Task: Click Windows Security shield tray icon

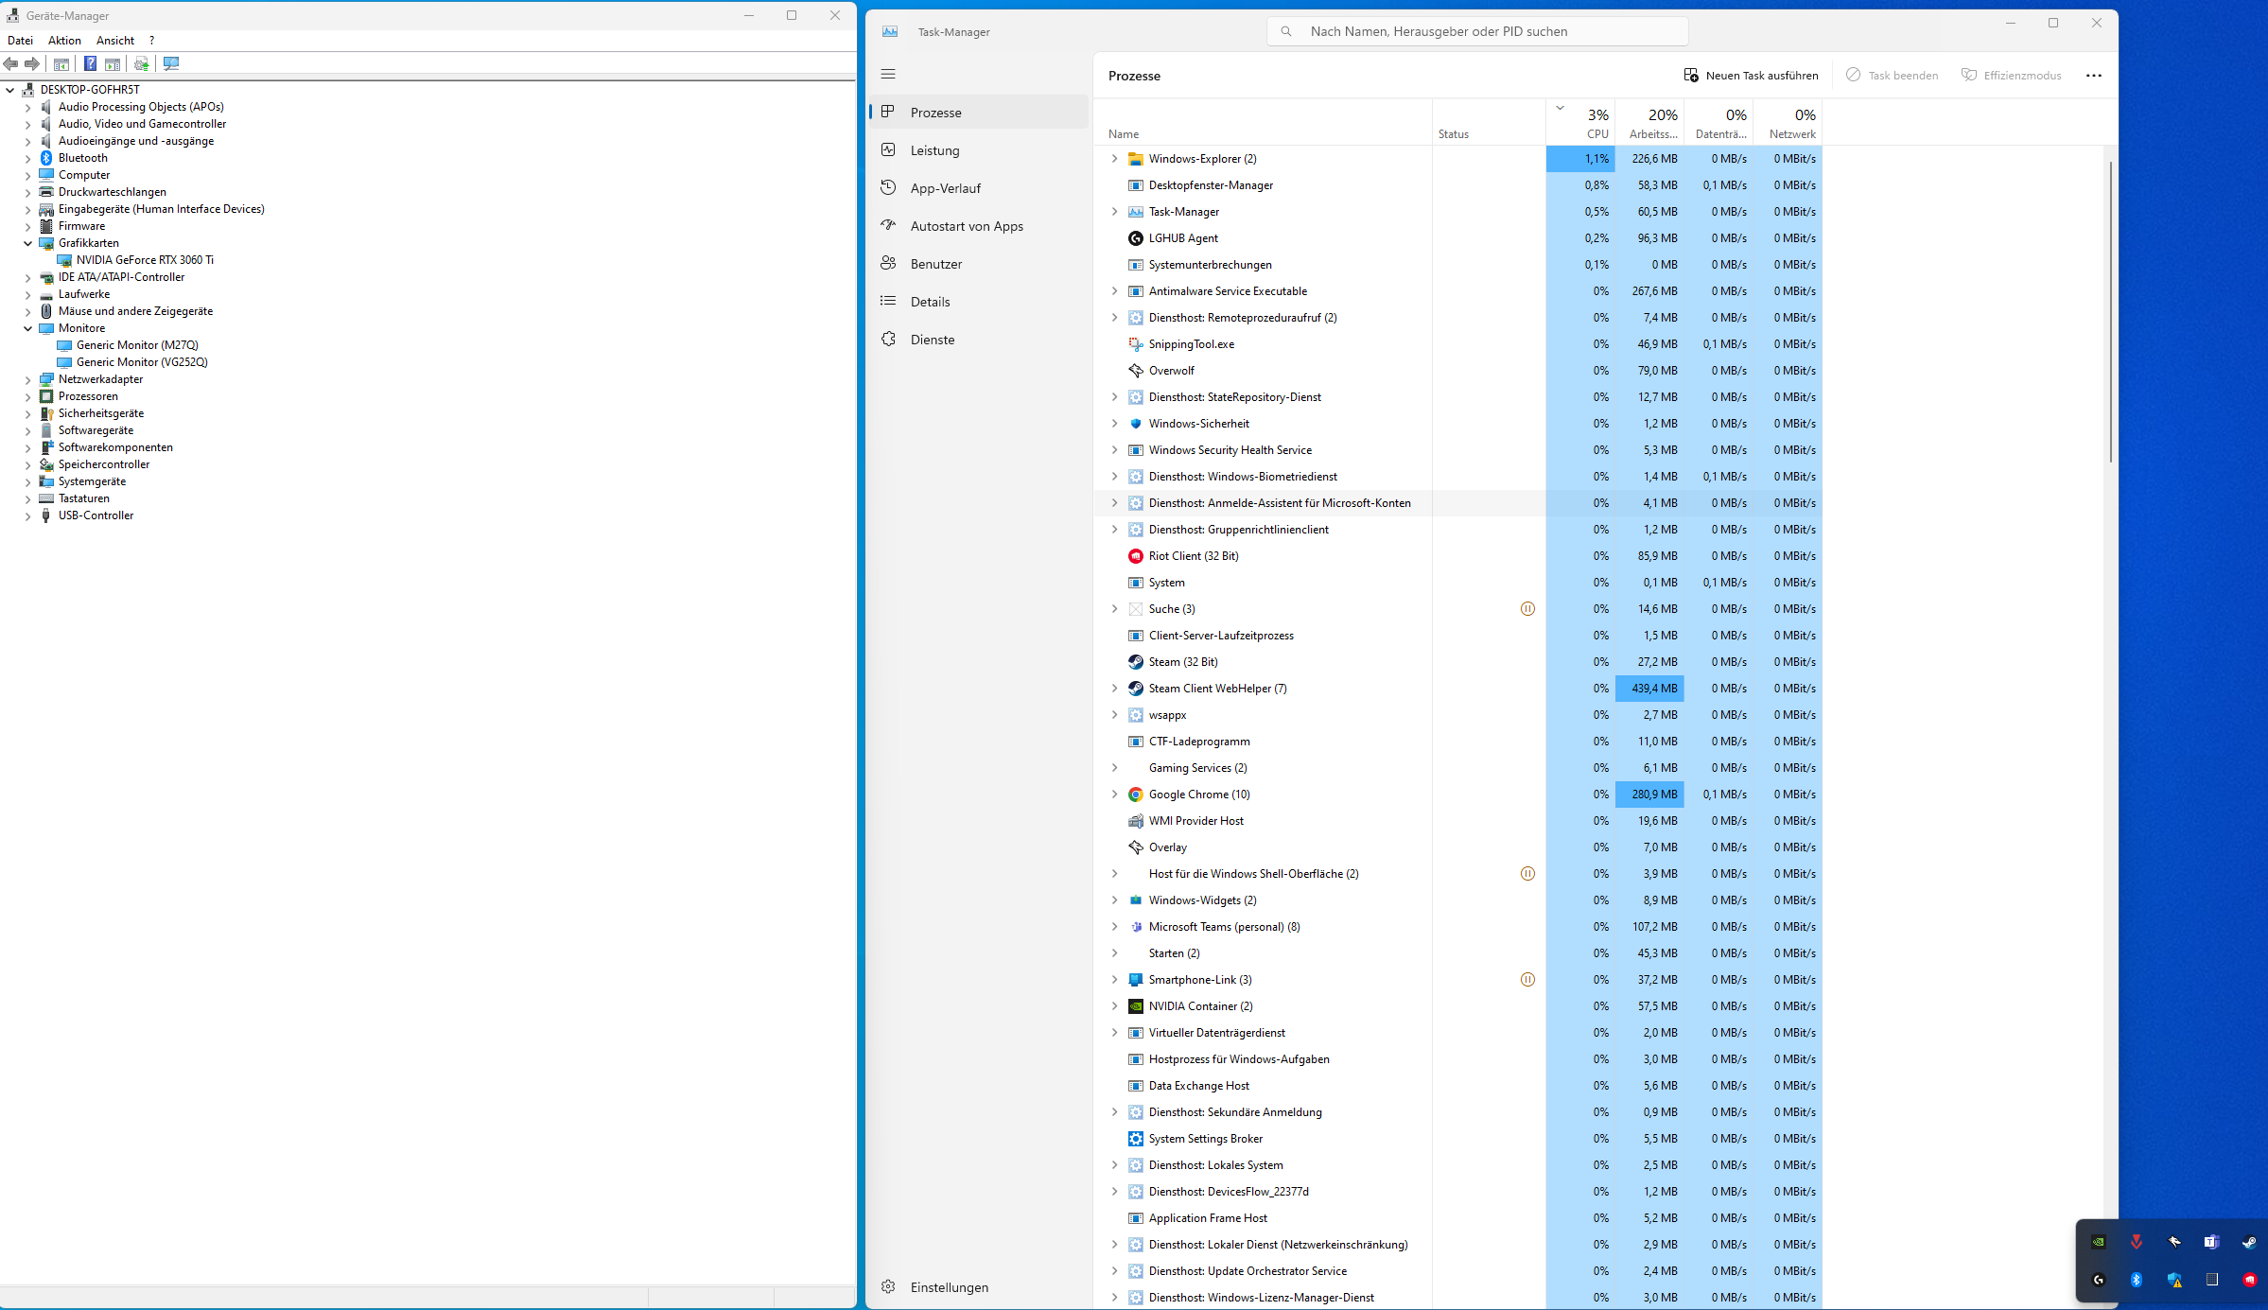Action: 2174,1280
